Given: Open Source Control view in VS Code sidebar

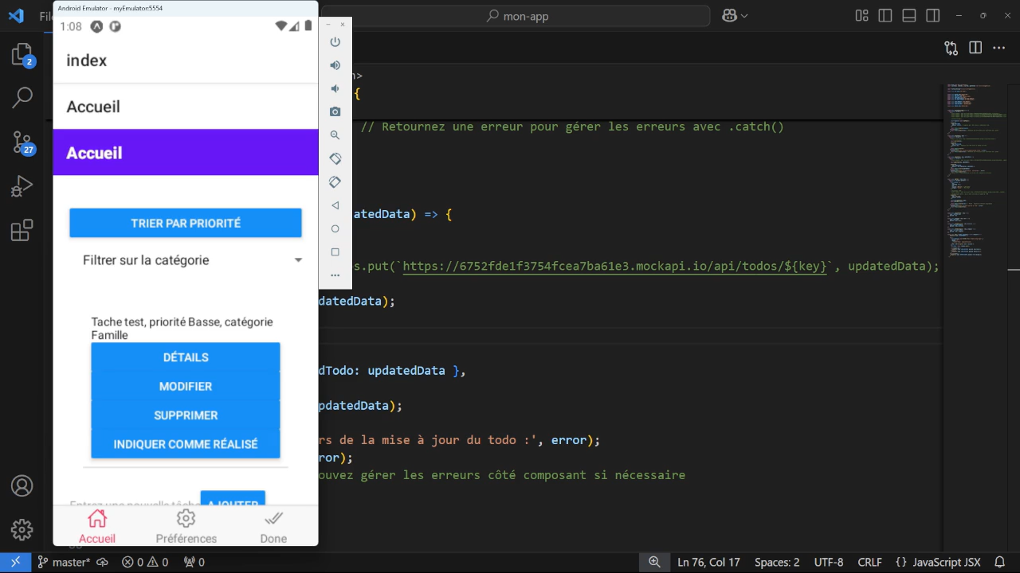Looking at the screenshot, I should [x=22, y=140].
